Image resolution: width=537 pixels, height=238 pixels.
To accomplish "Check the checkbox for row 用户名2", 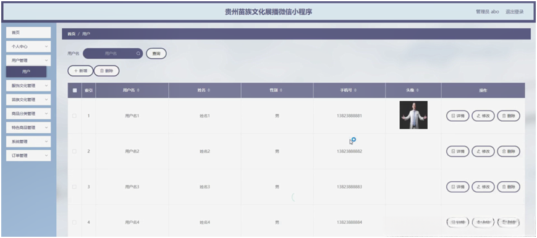I will (74, 151).
